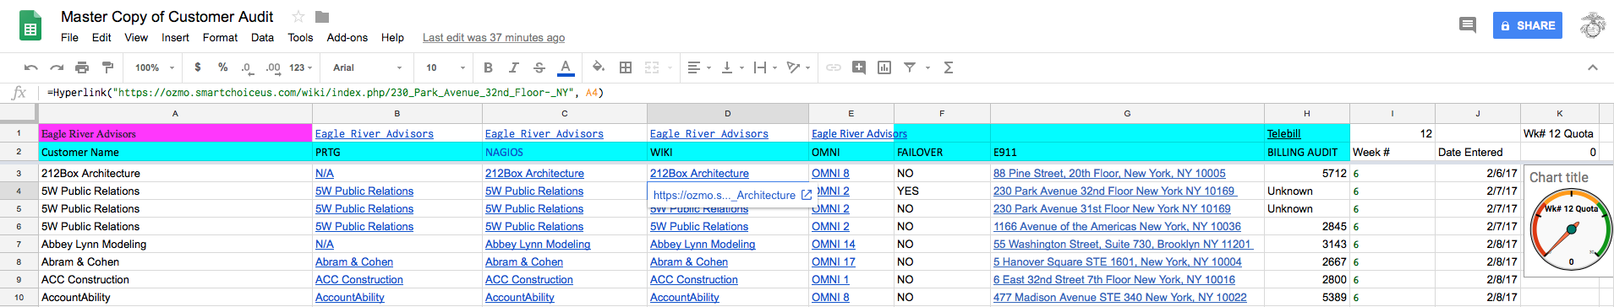Open the Data menu

click(262, 37)
